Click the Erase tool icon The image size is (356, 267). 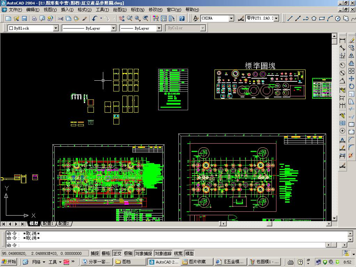[351, 41]
